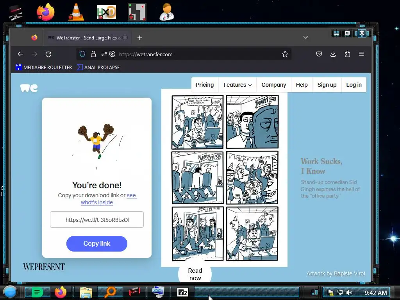Viewport: 400px width, 300px height.
Task: Click the WeTransfer logo
Action: 29,88
